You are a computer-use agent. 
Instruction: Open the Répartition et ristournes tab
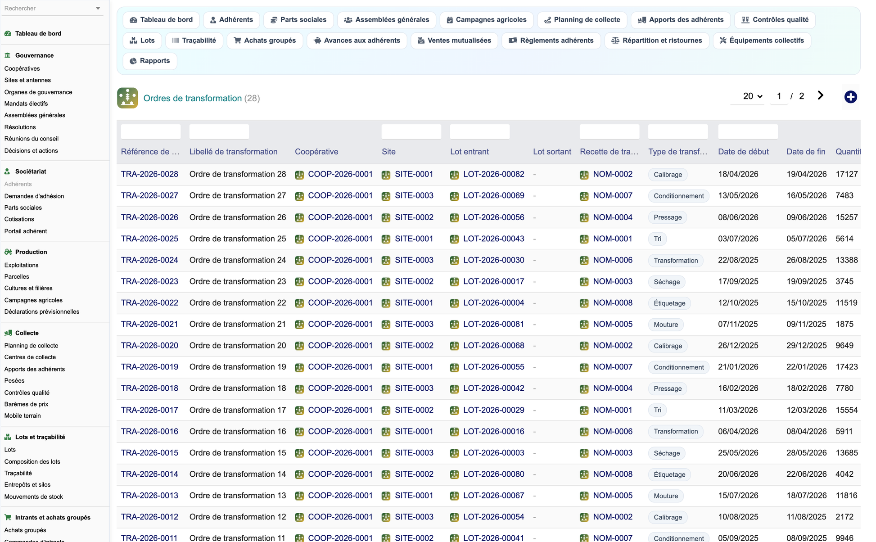click(x=657, y=41)
